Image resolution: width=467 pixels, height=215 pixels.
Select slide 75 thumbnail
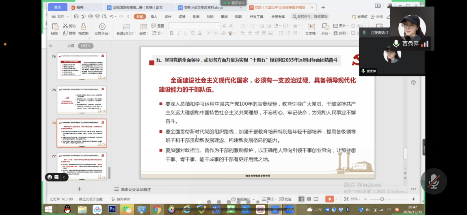click(82, 100)
